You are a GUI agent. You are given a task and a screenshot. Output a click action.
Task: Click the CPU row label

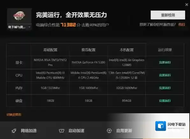point(19,75)
